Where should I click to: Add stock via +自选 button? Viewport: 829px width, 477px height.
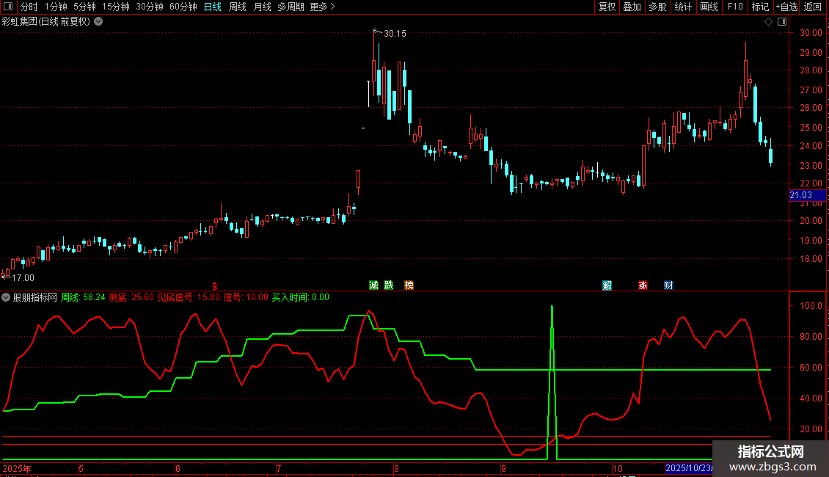(786, 7)
